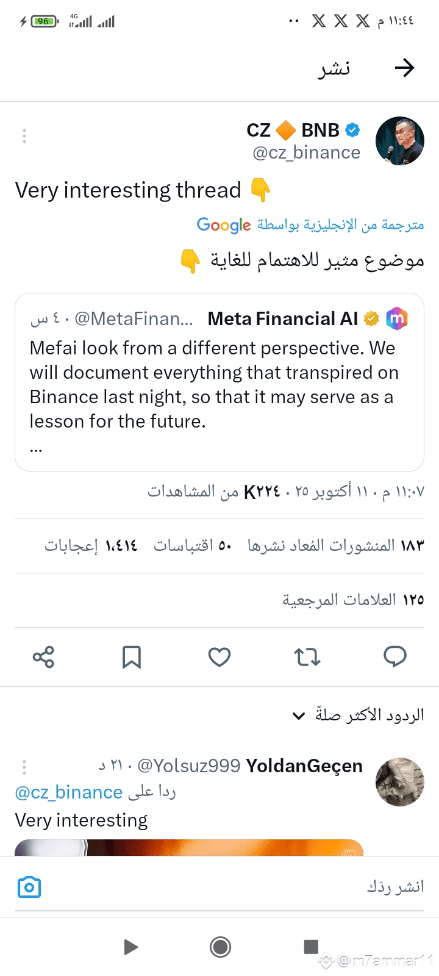Bookmark the post with the bookmark icon
439x976 pixels.
point(132,657)
